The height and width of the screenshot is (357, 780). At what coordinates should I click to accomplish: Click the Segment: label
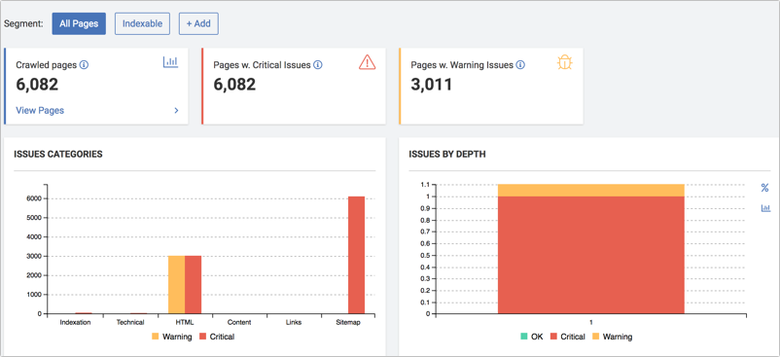[23, 24]
